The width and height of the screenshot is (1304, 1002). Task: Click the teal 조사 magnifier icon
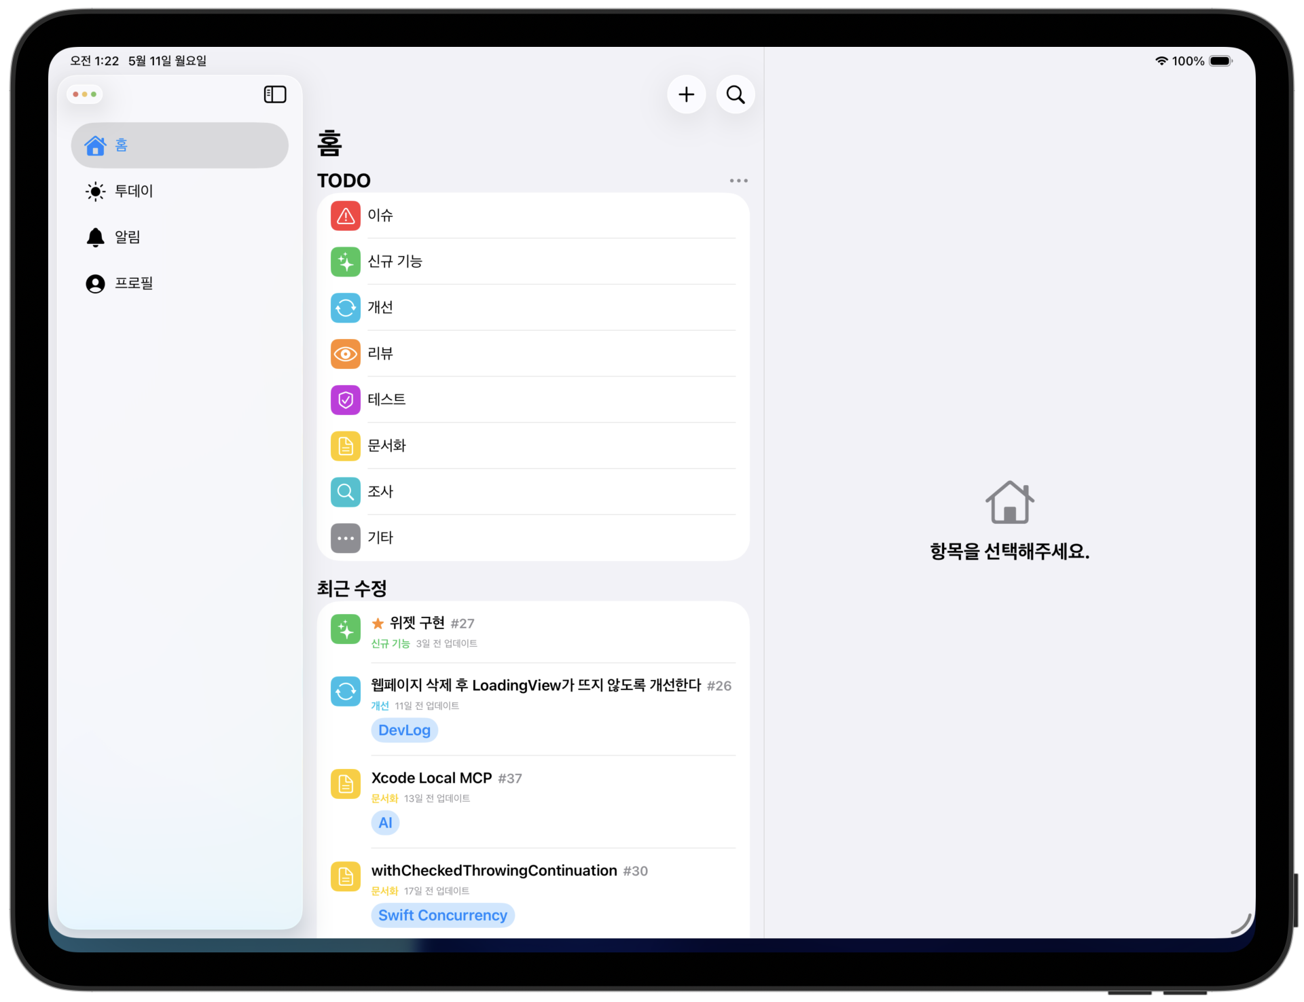click(346, 492)
